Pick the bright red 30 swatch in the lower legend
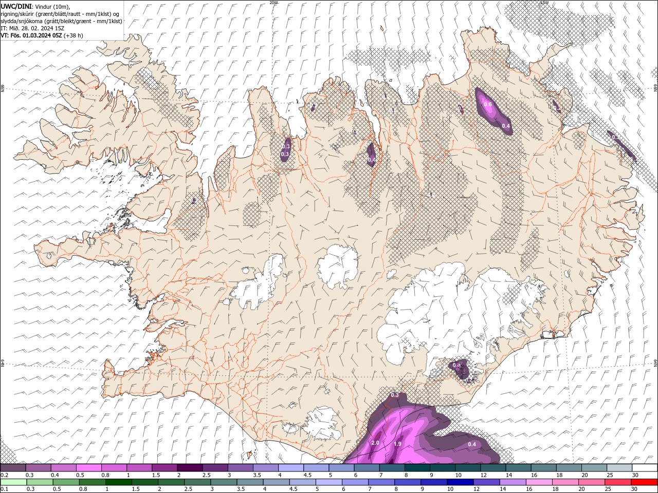 click(x=644, y=482)
